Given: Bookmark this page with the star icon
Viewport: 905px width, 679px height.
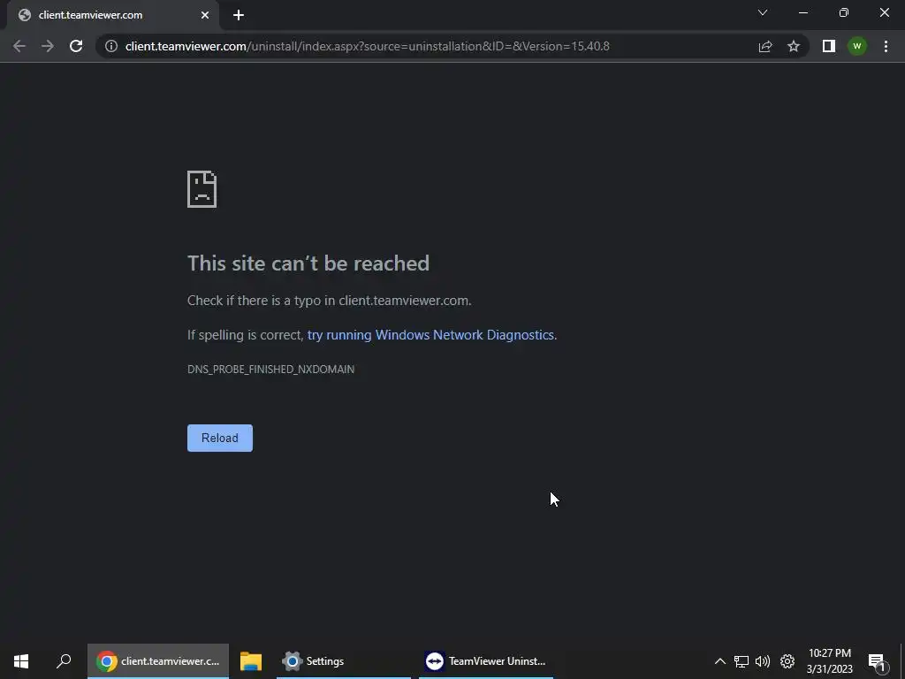Looking at the screenshot, I should pyautogui.click(x=794, y=46).
